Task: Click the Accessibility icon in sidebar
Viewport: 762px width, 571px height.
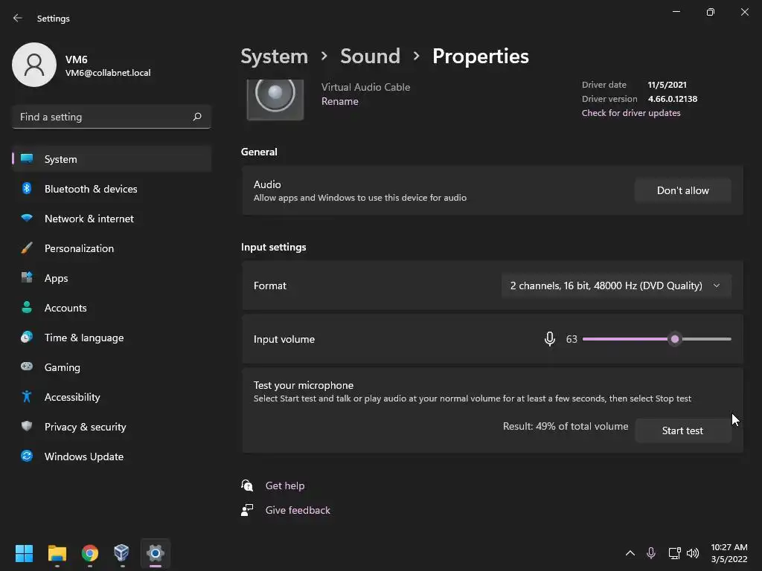Action: point(27,397)
